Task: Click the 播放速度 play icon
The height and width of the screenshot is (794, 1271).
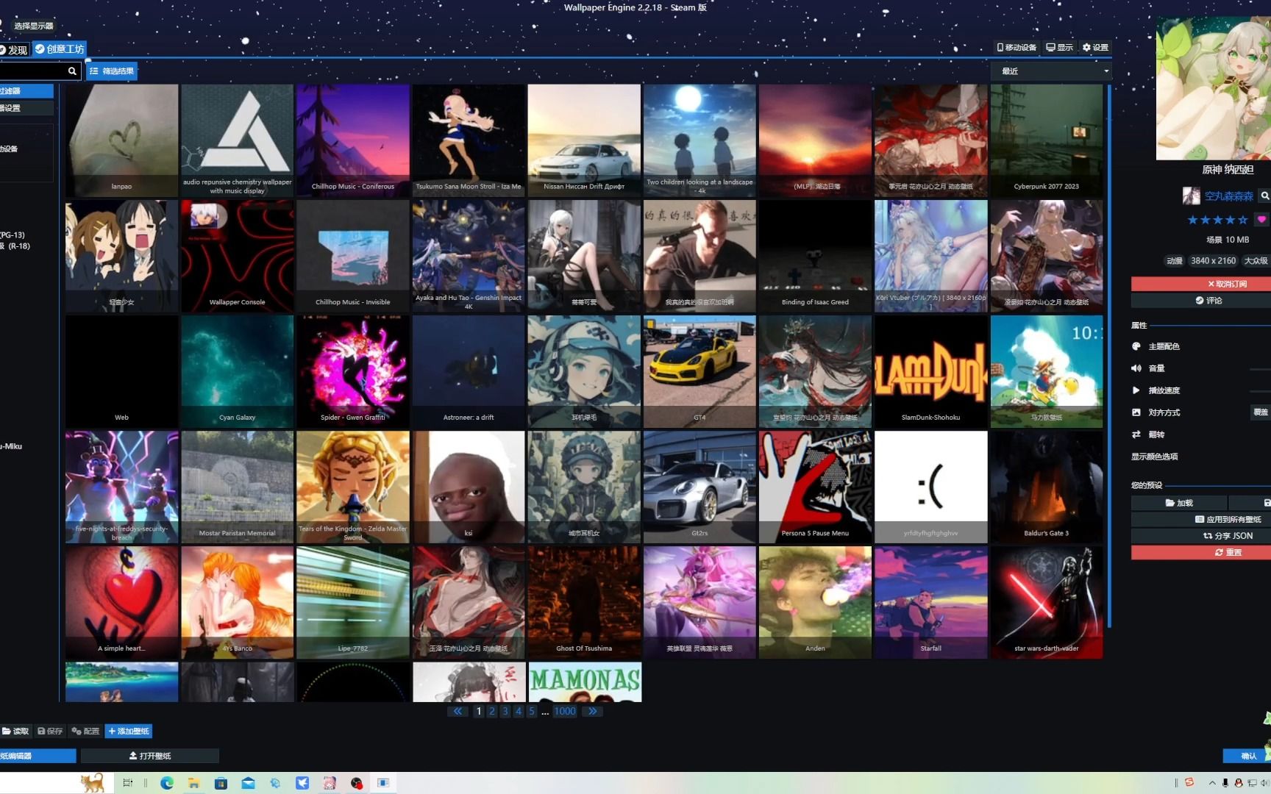Action: [1136, 390]
